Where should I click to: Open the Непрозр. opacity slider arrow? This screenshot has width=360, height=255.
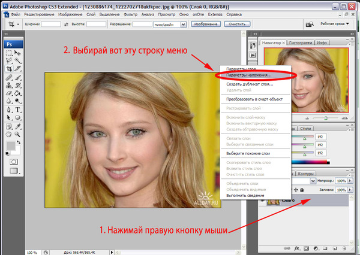pyautogui.click(x=350, y=181)
